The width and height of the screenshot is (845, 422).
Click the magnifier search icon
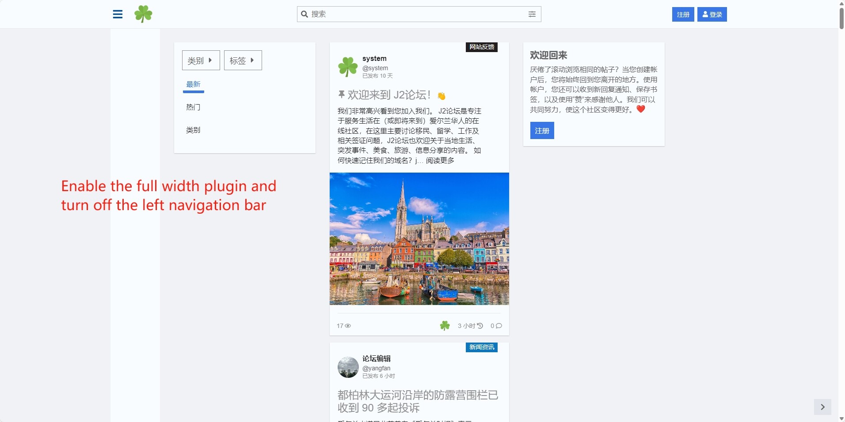pos(305,14)
